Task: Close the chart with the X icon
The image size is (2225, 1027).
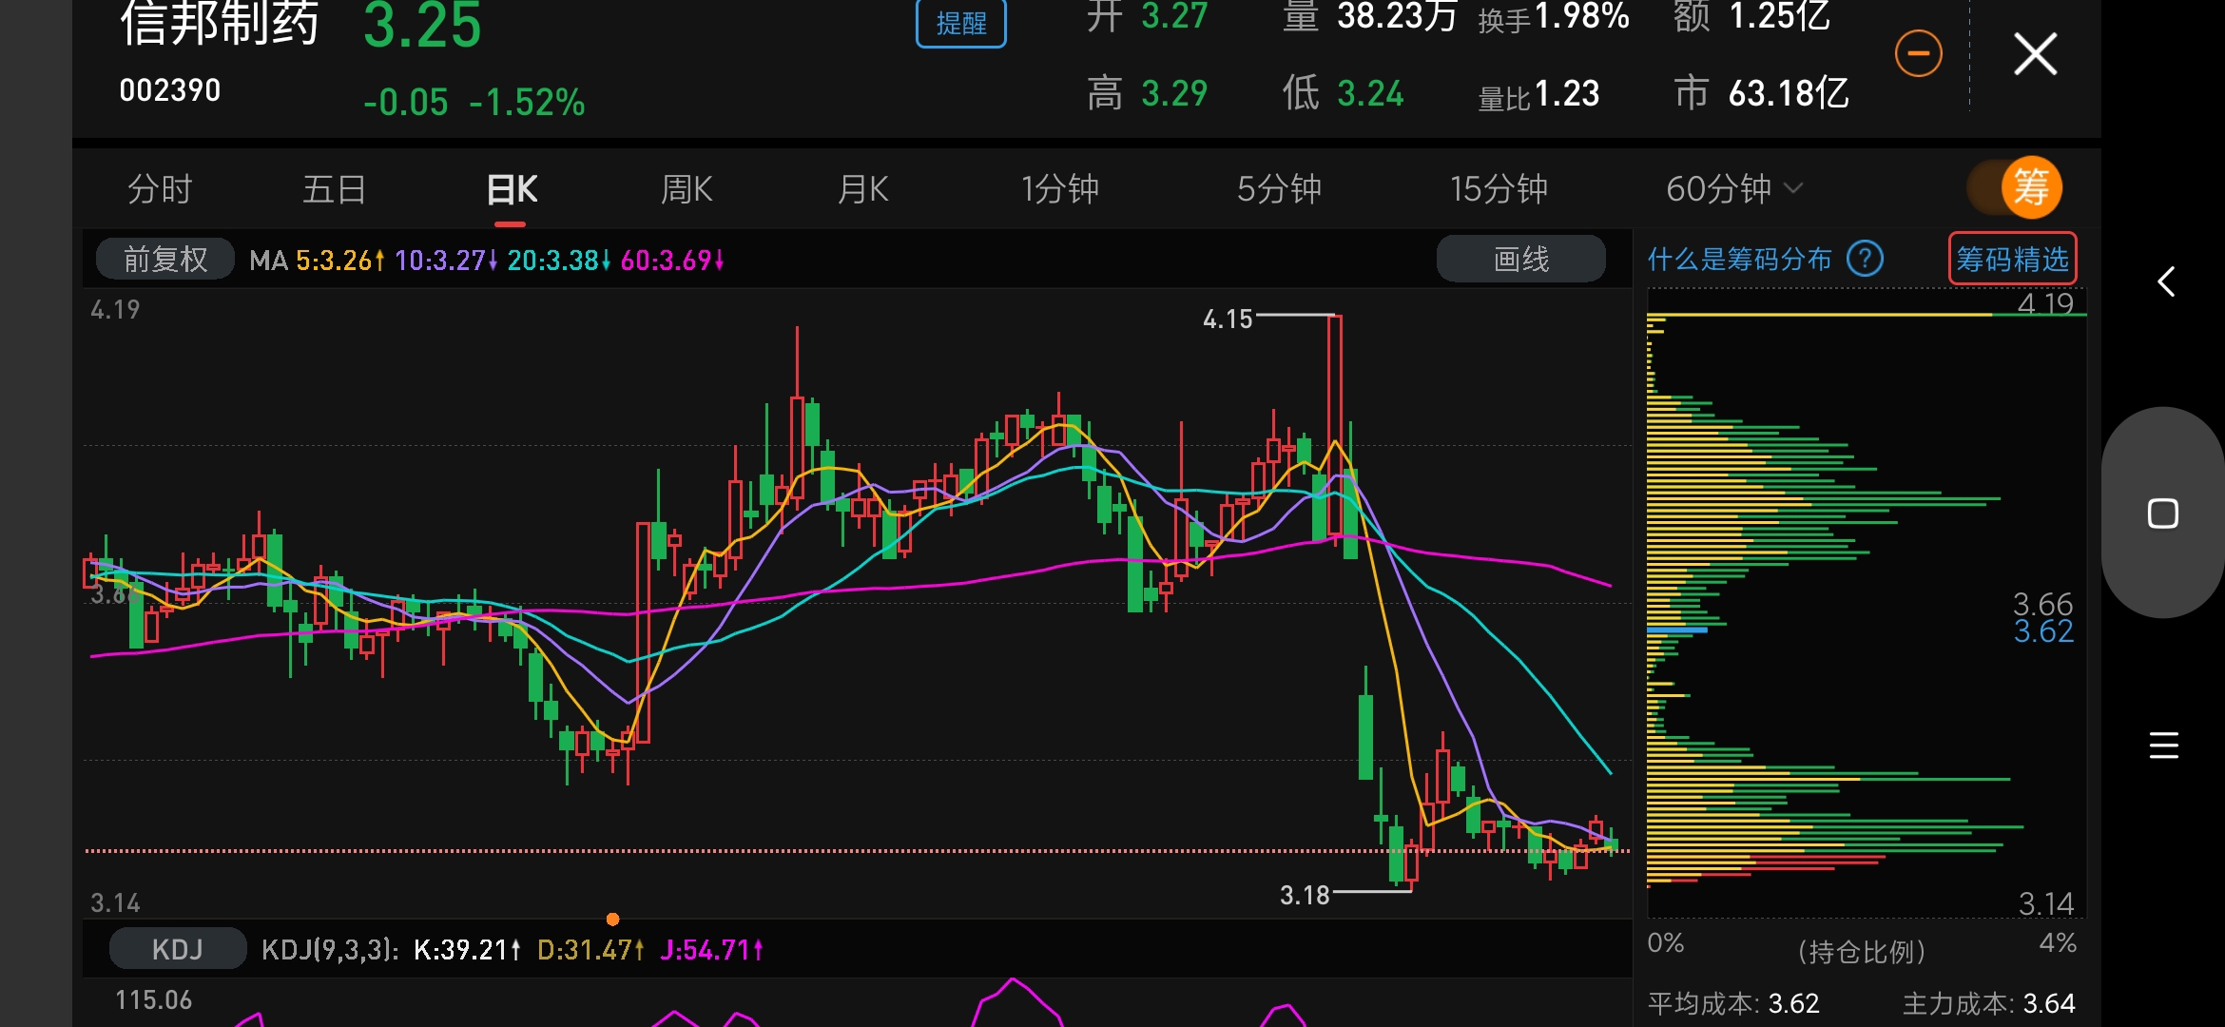Action: 2035,53
